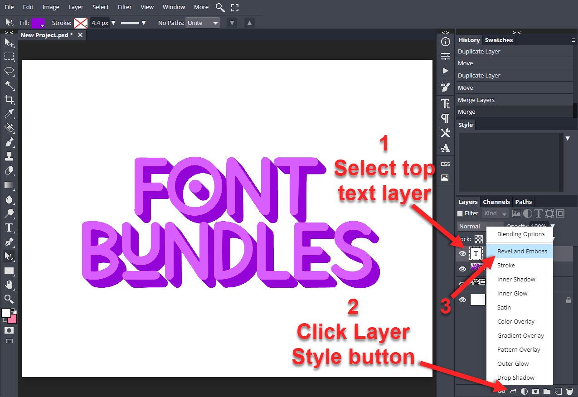578x397 pixels.
Task: Create a new layer with page icon
Action: 559,391
